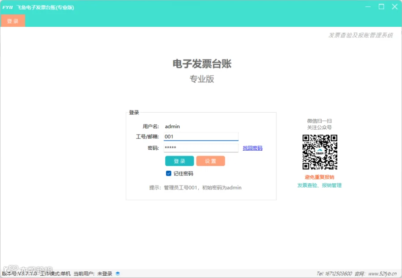The width and height of the screenshot is (402, 278).
Task: Click the 当前用户: 未登录 status label
Action: tap(93, 274)
